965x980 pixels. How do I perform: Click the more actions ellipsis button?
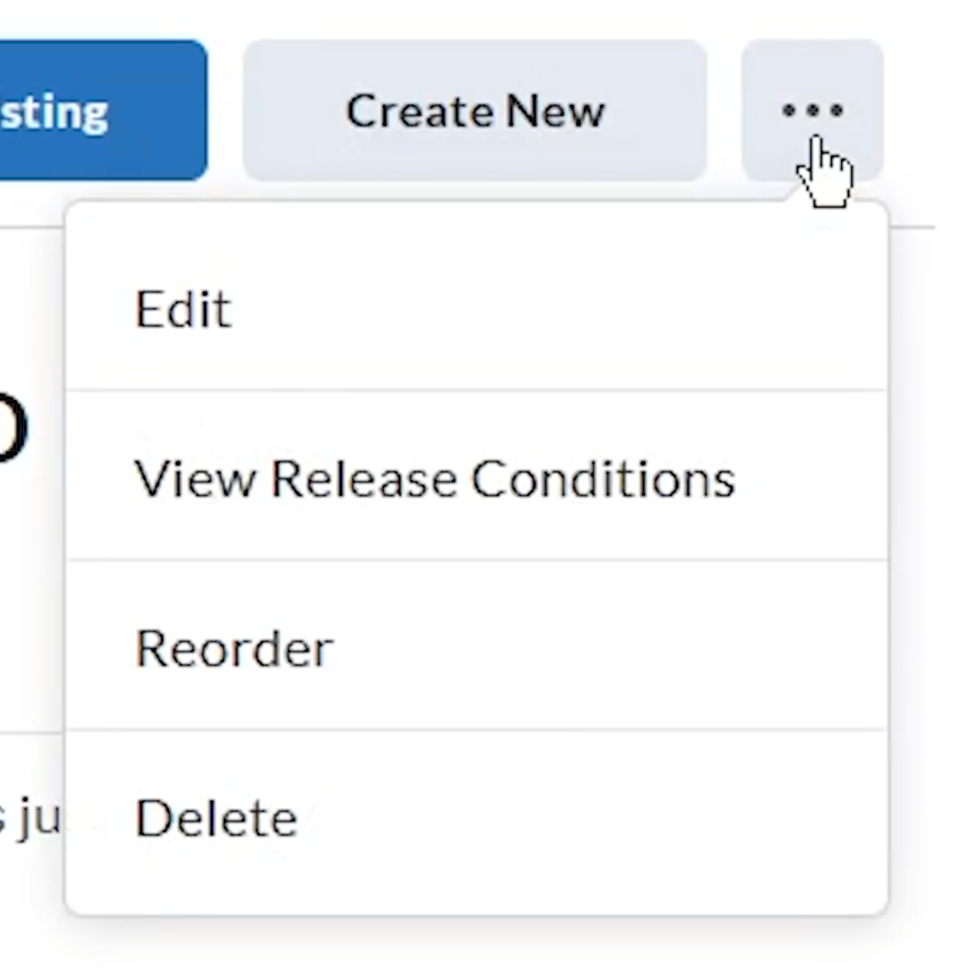812,110
